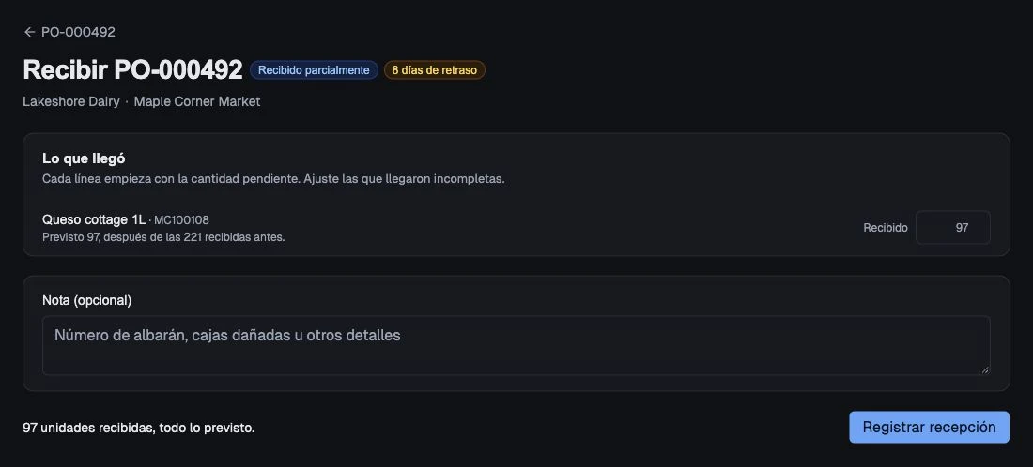Click the Queso cottage 1L product name
The width and height of the screenshot is (1033, 467).
[x=94, y=219]
